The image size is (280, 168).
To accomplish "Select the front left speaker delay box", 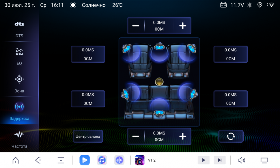I will click(88, 54).
